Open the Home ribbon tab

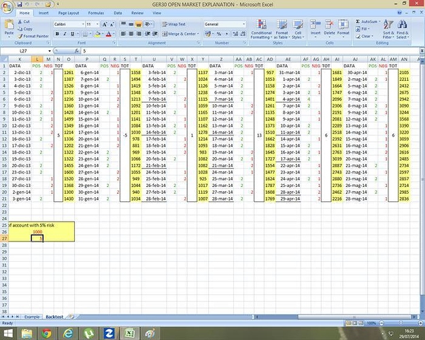24,13
